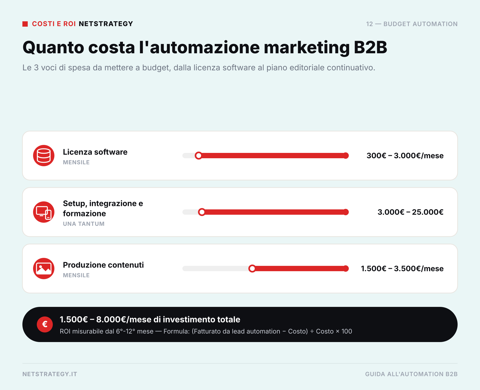Click the Licenza software slider minimum handle
The image size is (480, 390).
pyautogui.click(x=198, y=156)
